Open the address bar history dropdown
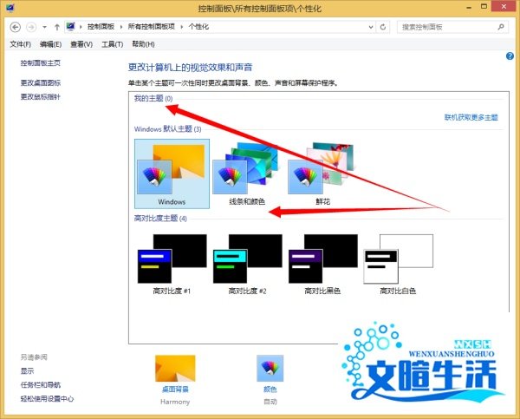Viewport: 520px width, 419px height. coord(371,27)
